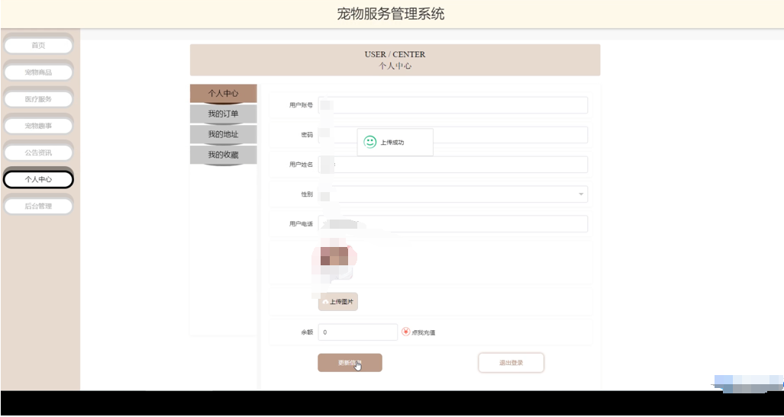Click the 用户电话 input field
This screenshot has height=417, width=784.
(x=453, y=223)
